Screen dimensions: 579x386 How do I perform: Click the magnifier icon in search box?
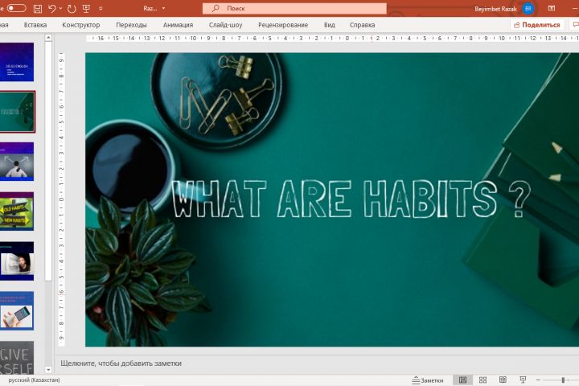click(x=216, y=8)
